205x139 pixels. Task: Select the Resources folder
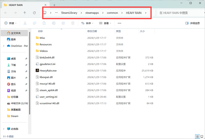point(95,44)
